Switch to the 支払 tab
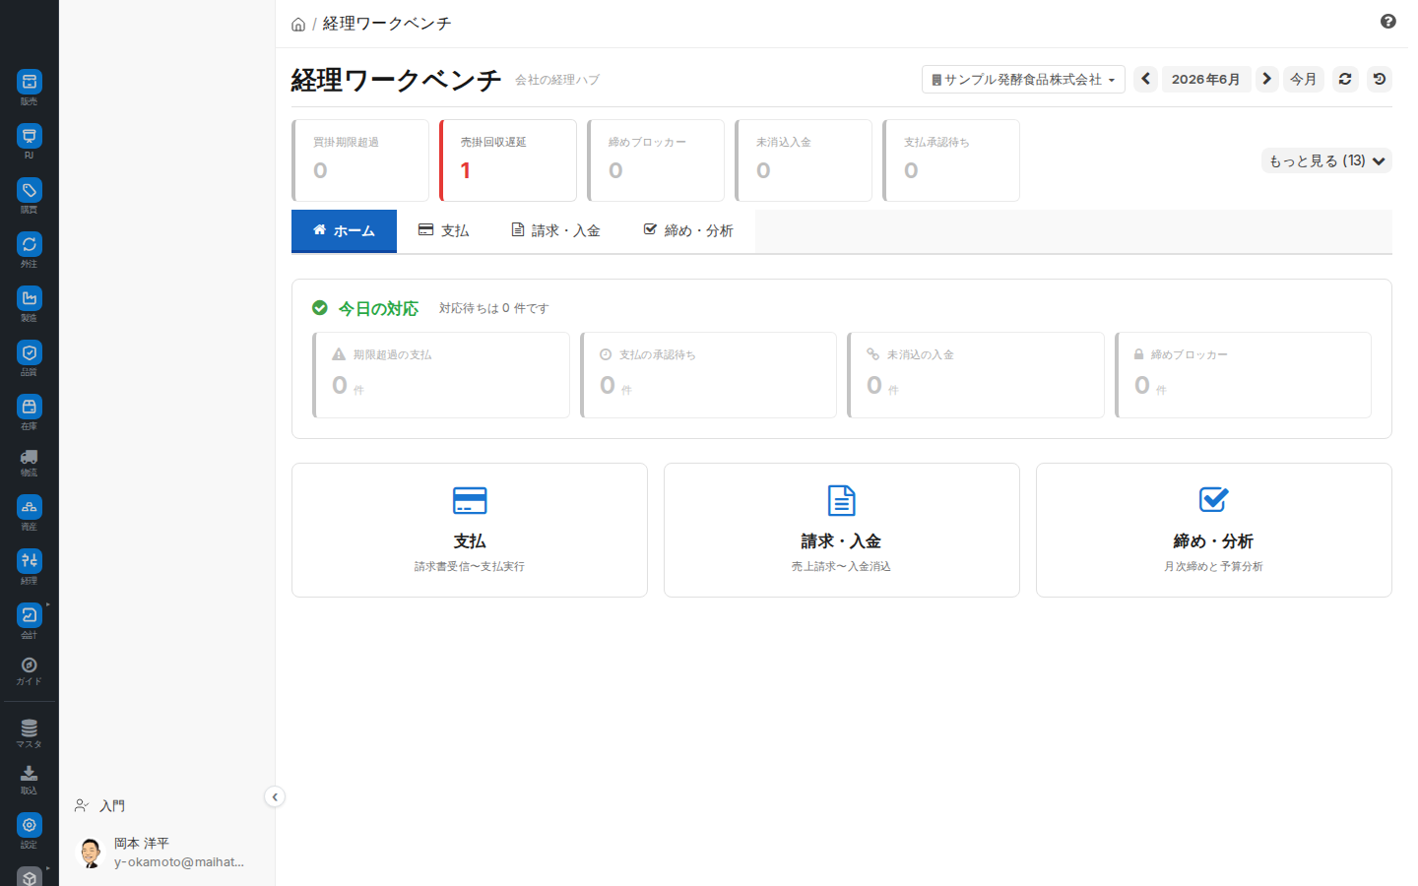The width and height of the screenshot is (1418, 886). [443, 230]
